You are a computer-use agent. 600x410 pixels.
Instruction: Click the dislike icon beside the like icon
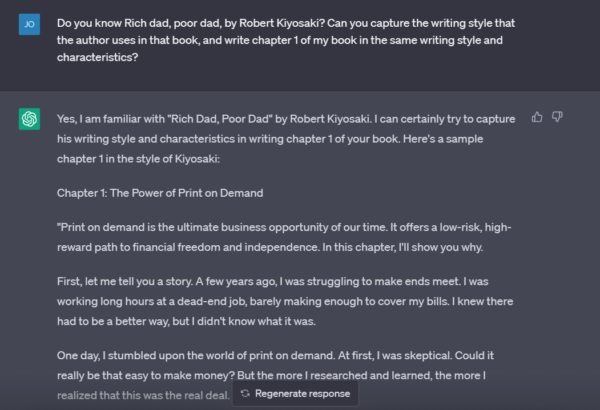tap(557, 116)
